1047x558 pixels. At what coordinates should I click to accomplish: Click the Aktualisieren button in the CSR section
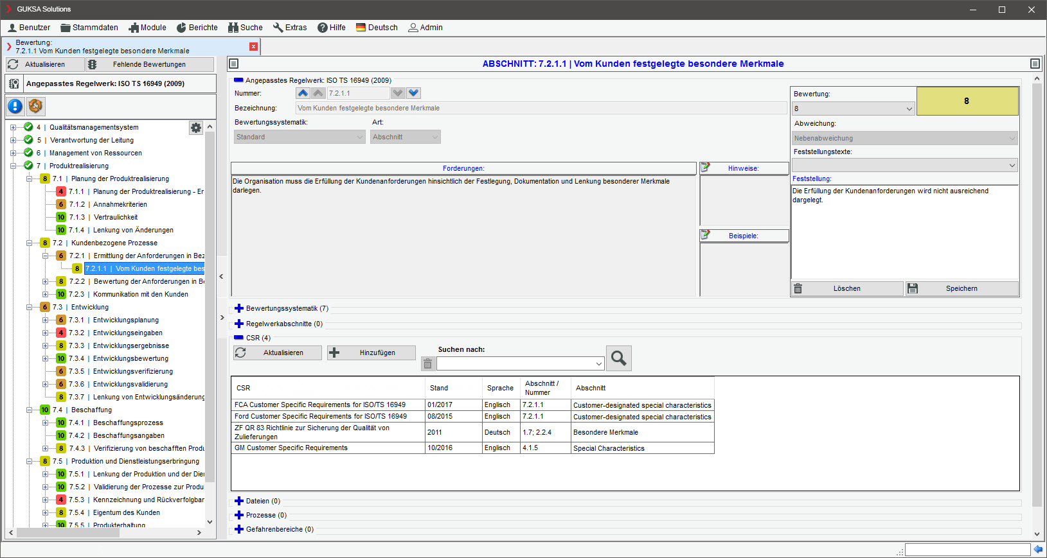click(278, 353)
